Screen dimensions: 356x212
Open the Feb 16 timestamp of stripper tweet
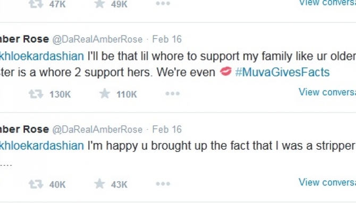[167, 129]
